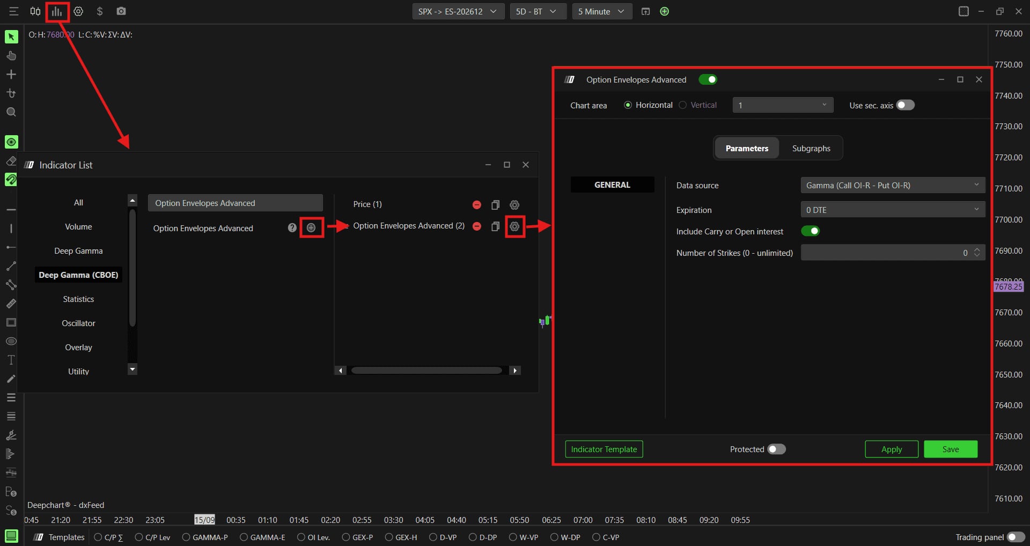Open the Data source dropdown
The height and width of the screenshot is (546, 1030).
tap(893, 185)
